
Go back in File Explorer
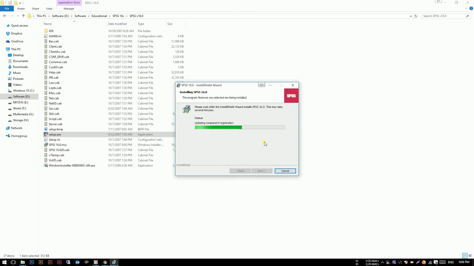4,16
